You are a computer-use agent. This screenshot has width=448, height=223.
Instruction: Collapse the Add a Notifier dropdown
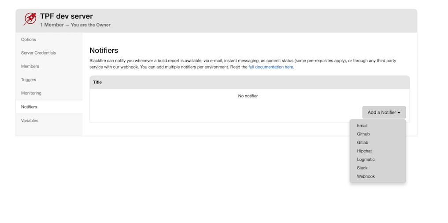click(x=384, y=112)
